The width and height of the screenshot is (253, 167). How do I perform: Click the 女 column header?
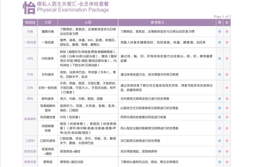pos(227,22)
